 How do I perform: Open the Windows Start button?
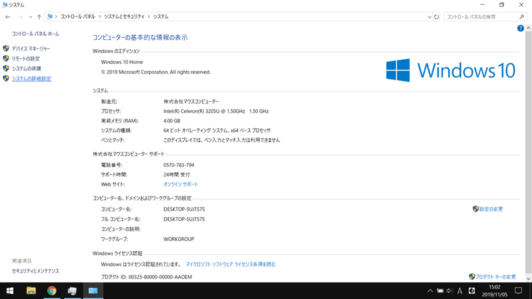point(10,291)
